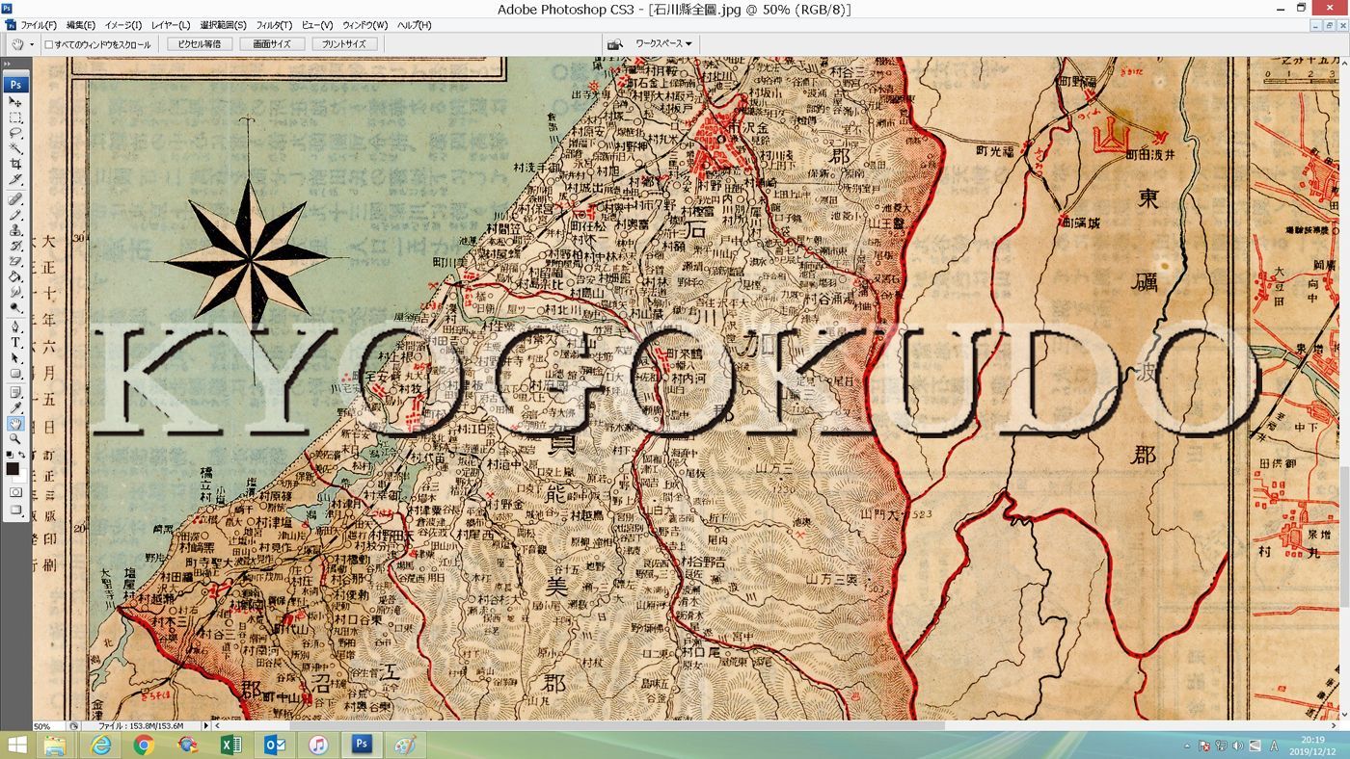
Task: Open iTunes from taskbar
Action: [x=319, y=746]
